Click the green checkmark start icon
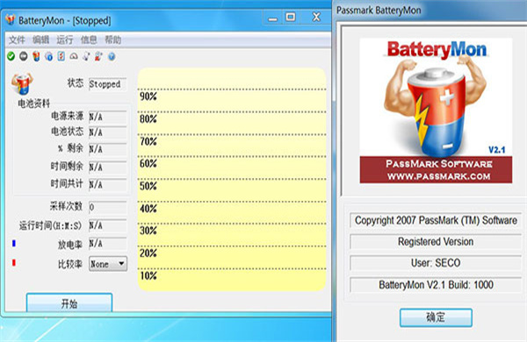 tap(11, 56)
